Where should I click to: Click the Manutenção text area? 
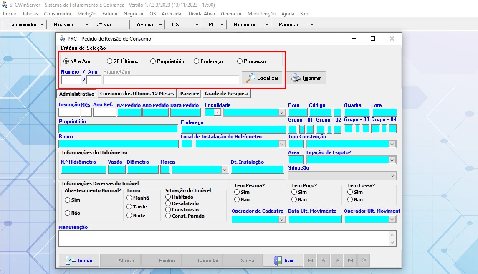(225, 238)
